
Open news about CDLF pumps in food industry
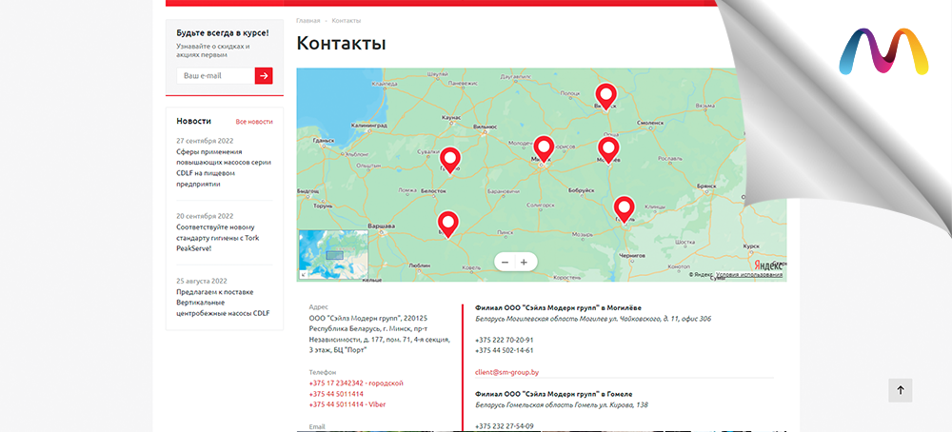224,168
